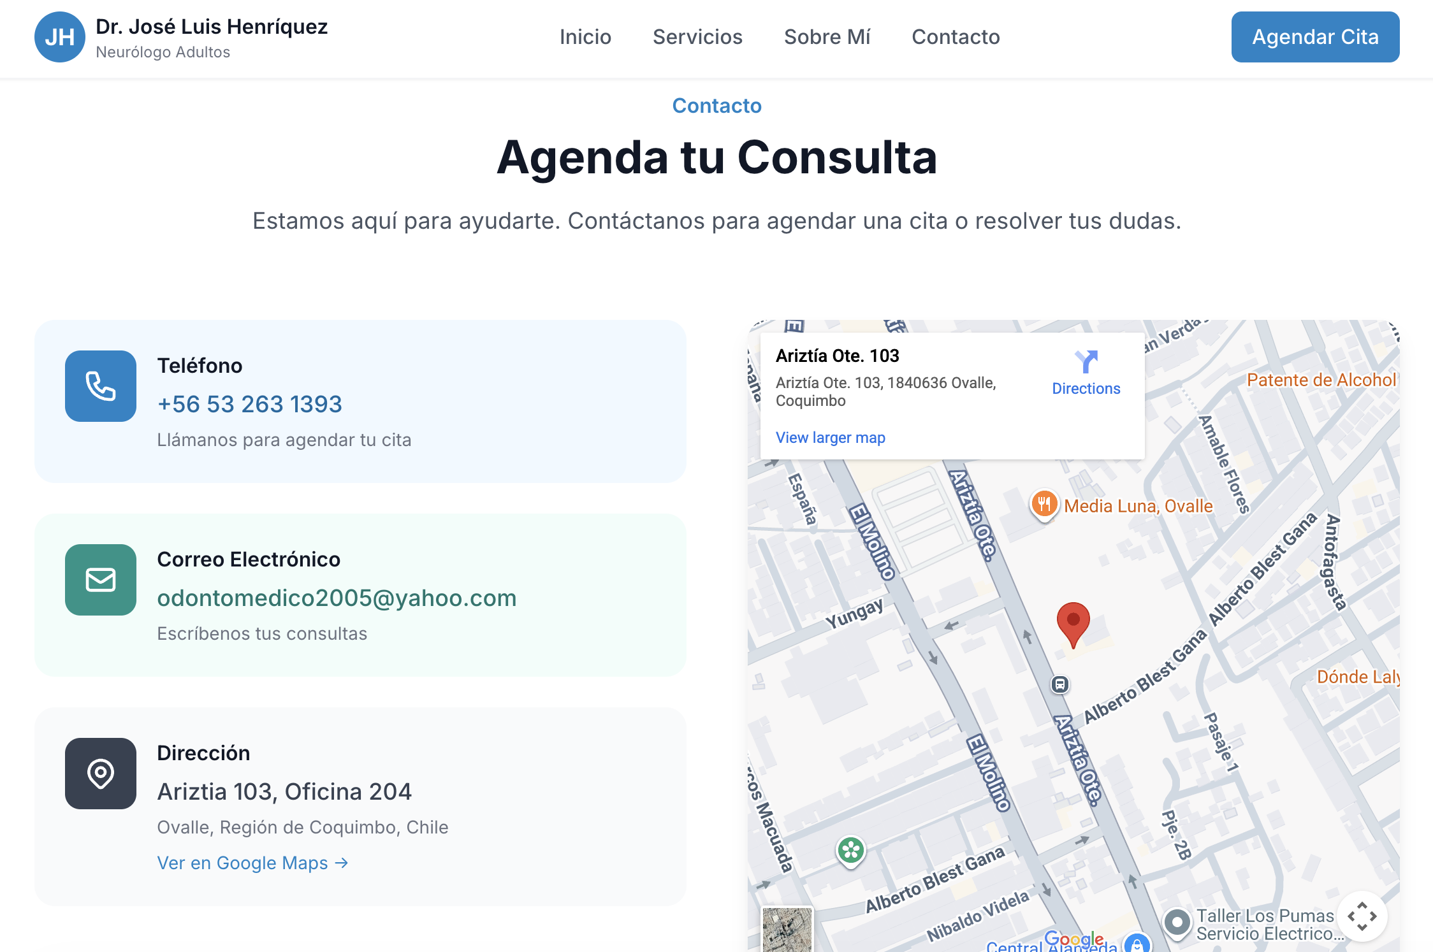1433x952 pixels.
Task: Click View larger map link
Action: pyautogui.click(x=830, y=438)
